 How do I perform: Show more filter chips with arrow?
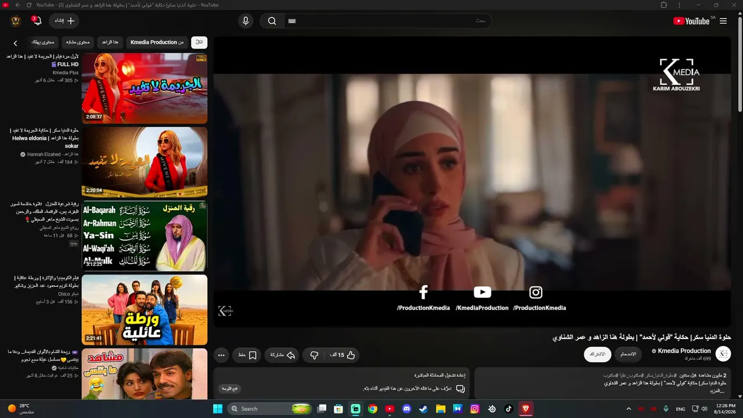click(x=16, y=43)
